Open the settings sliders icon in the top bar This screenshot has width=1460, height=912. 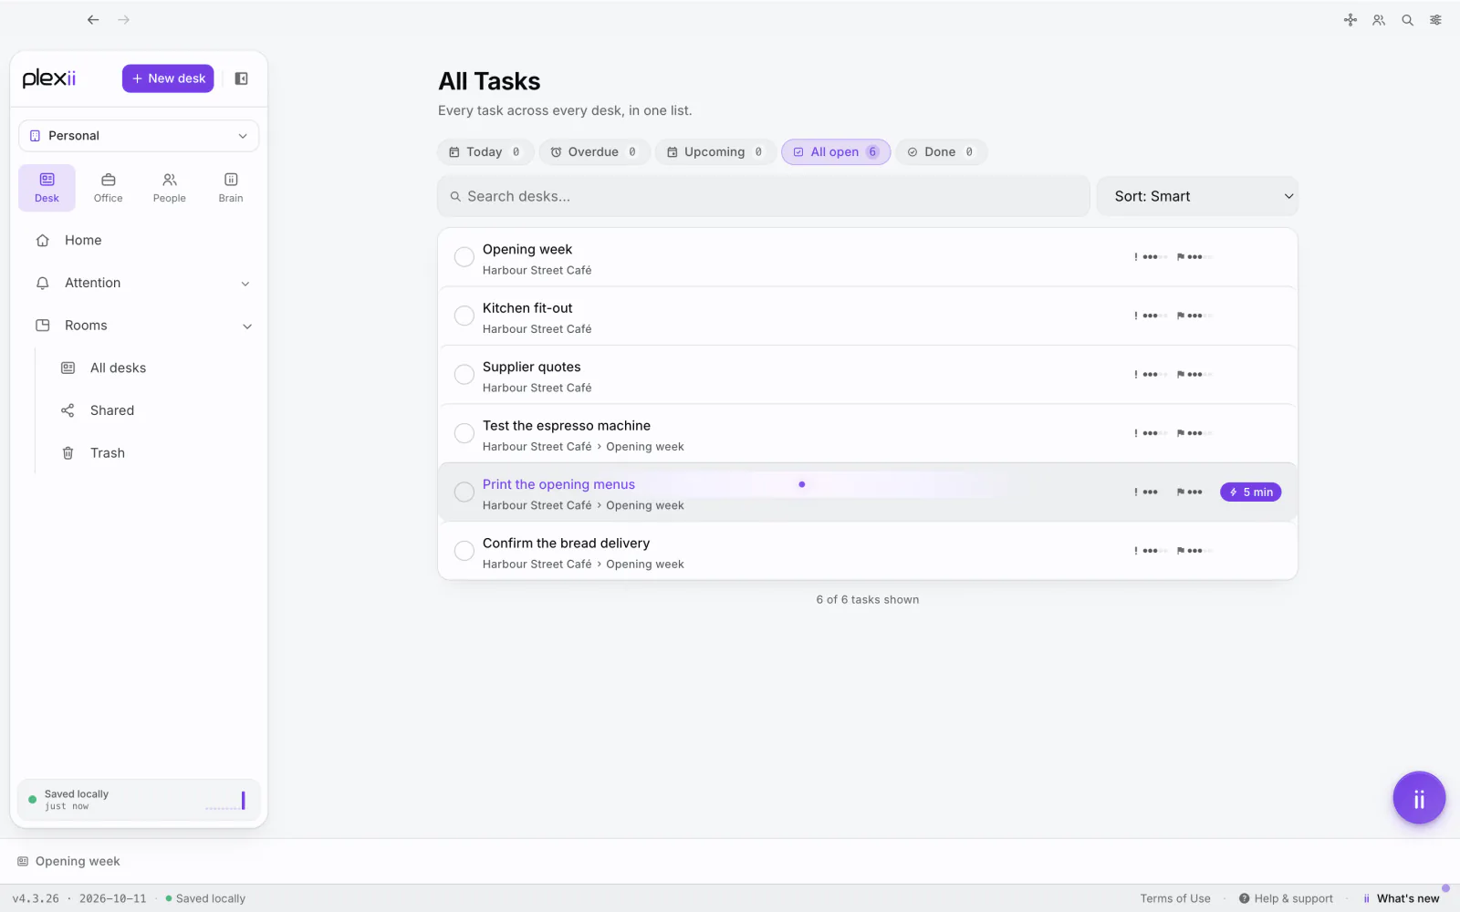1435,20
